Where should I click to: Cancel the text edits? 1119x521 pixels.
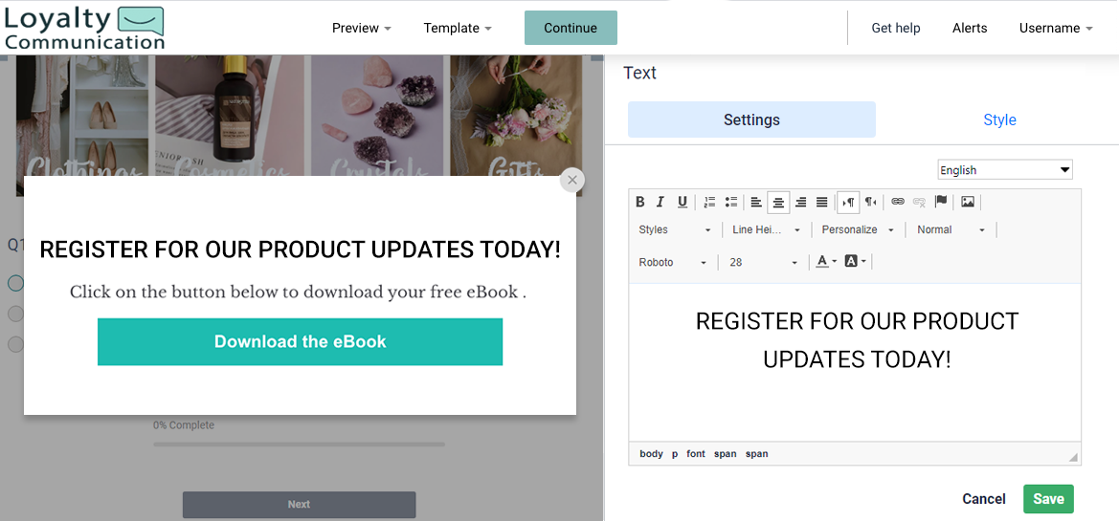pos(983,499)
